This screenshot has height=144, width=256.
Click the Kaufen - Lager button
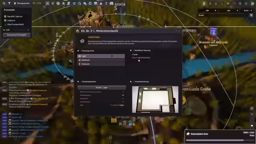pos(102,88)
